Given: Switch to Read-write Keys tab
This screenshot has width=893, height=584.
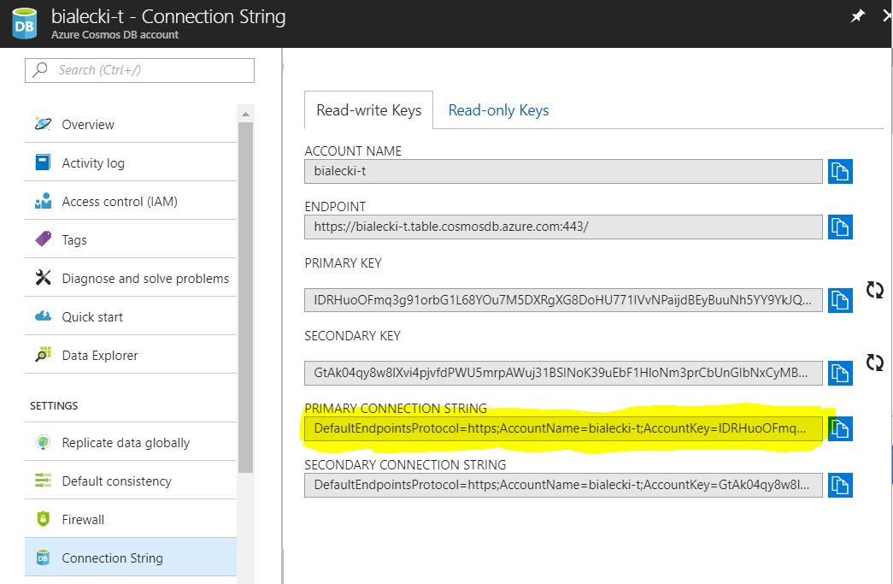Looking at the screenshot, I should pos(368,110).
